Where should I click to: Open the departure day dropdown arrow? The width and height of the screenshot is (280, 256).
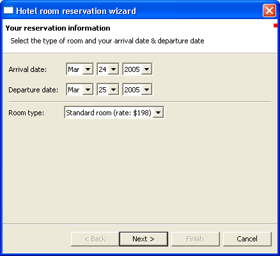pos(113,90)
